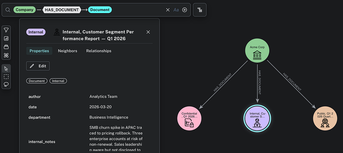The height and width of the screenshot is (153, 343).
Task: Click the Edit button
Action: pyautogui.click(x=38, y=66)
